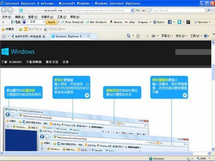Click the Twitter icon on toolbar
This screenshot has height=161, width=215.
179,22
